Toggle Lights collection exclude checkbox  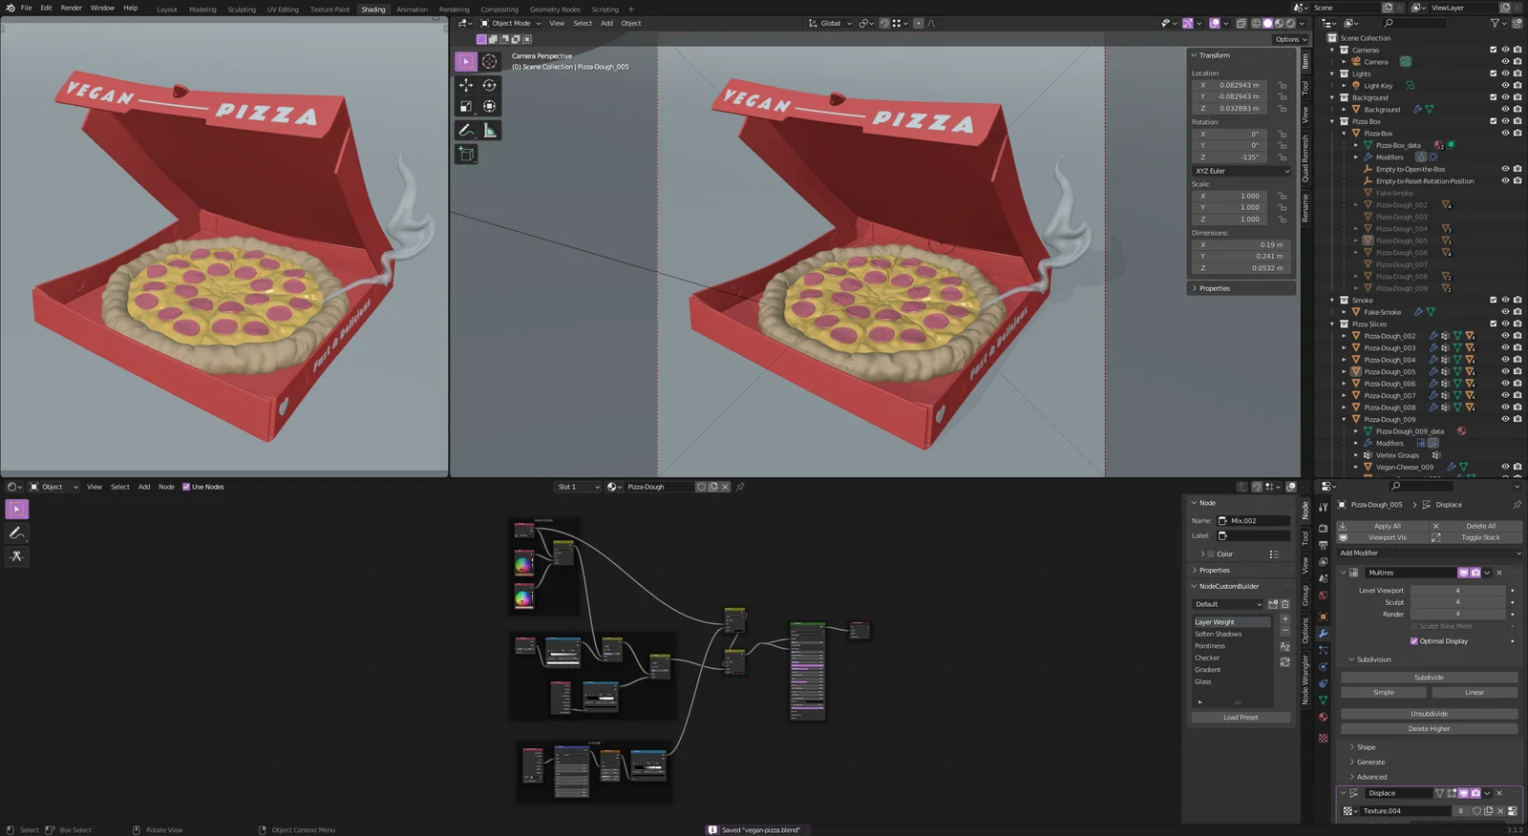[1494, 73]
